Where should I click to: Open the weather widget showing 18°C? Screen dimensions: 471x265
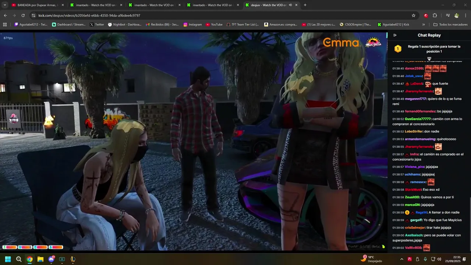pos(372,259)
